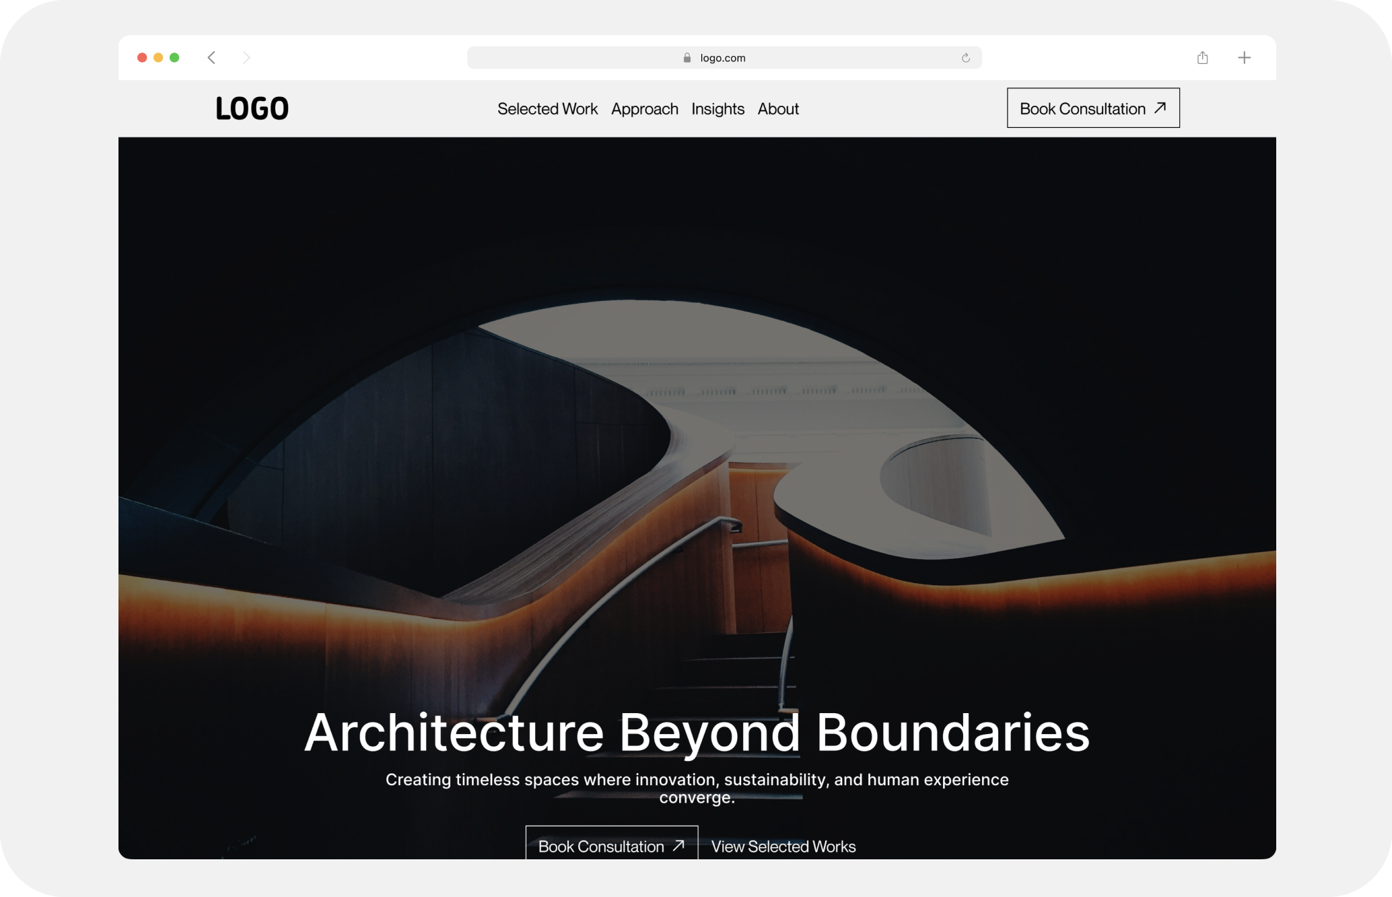Reload the page with the refresh icon

click(x=966, y=58)
